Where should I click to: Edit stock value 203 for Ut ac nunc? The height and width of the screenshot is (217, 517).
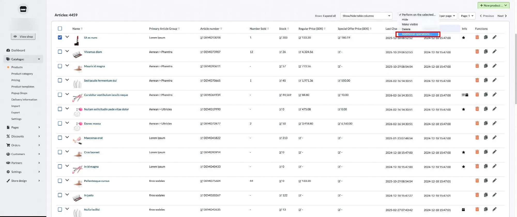(x=280, y=38)
